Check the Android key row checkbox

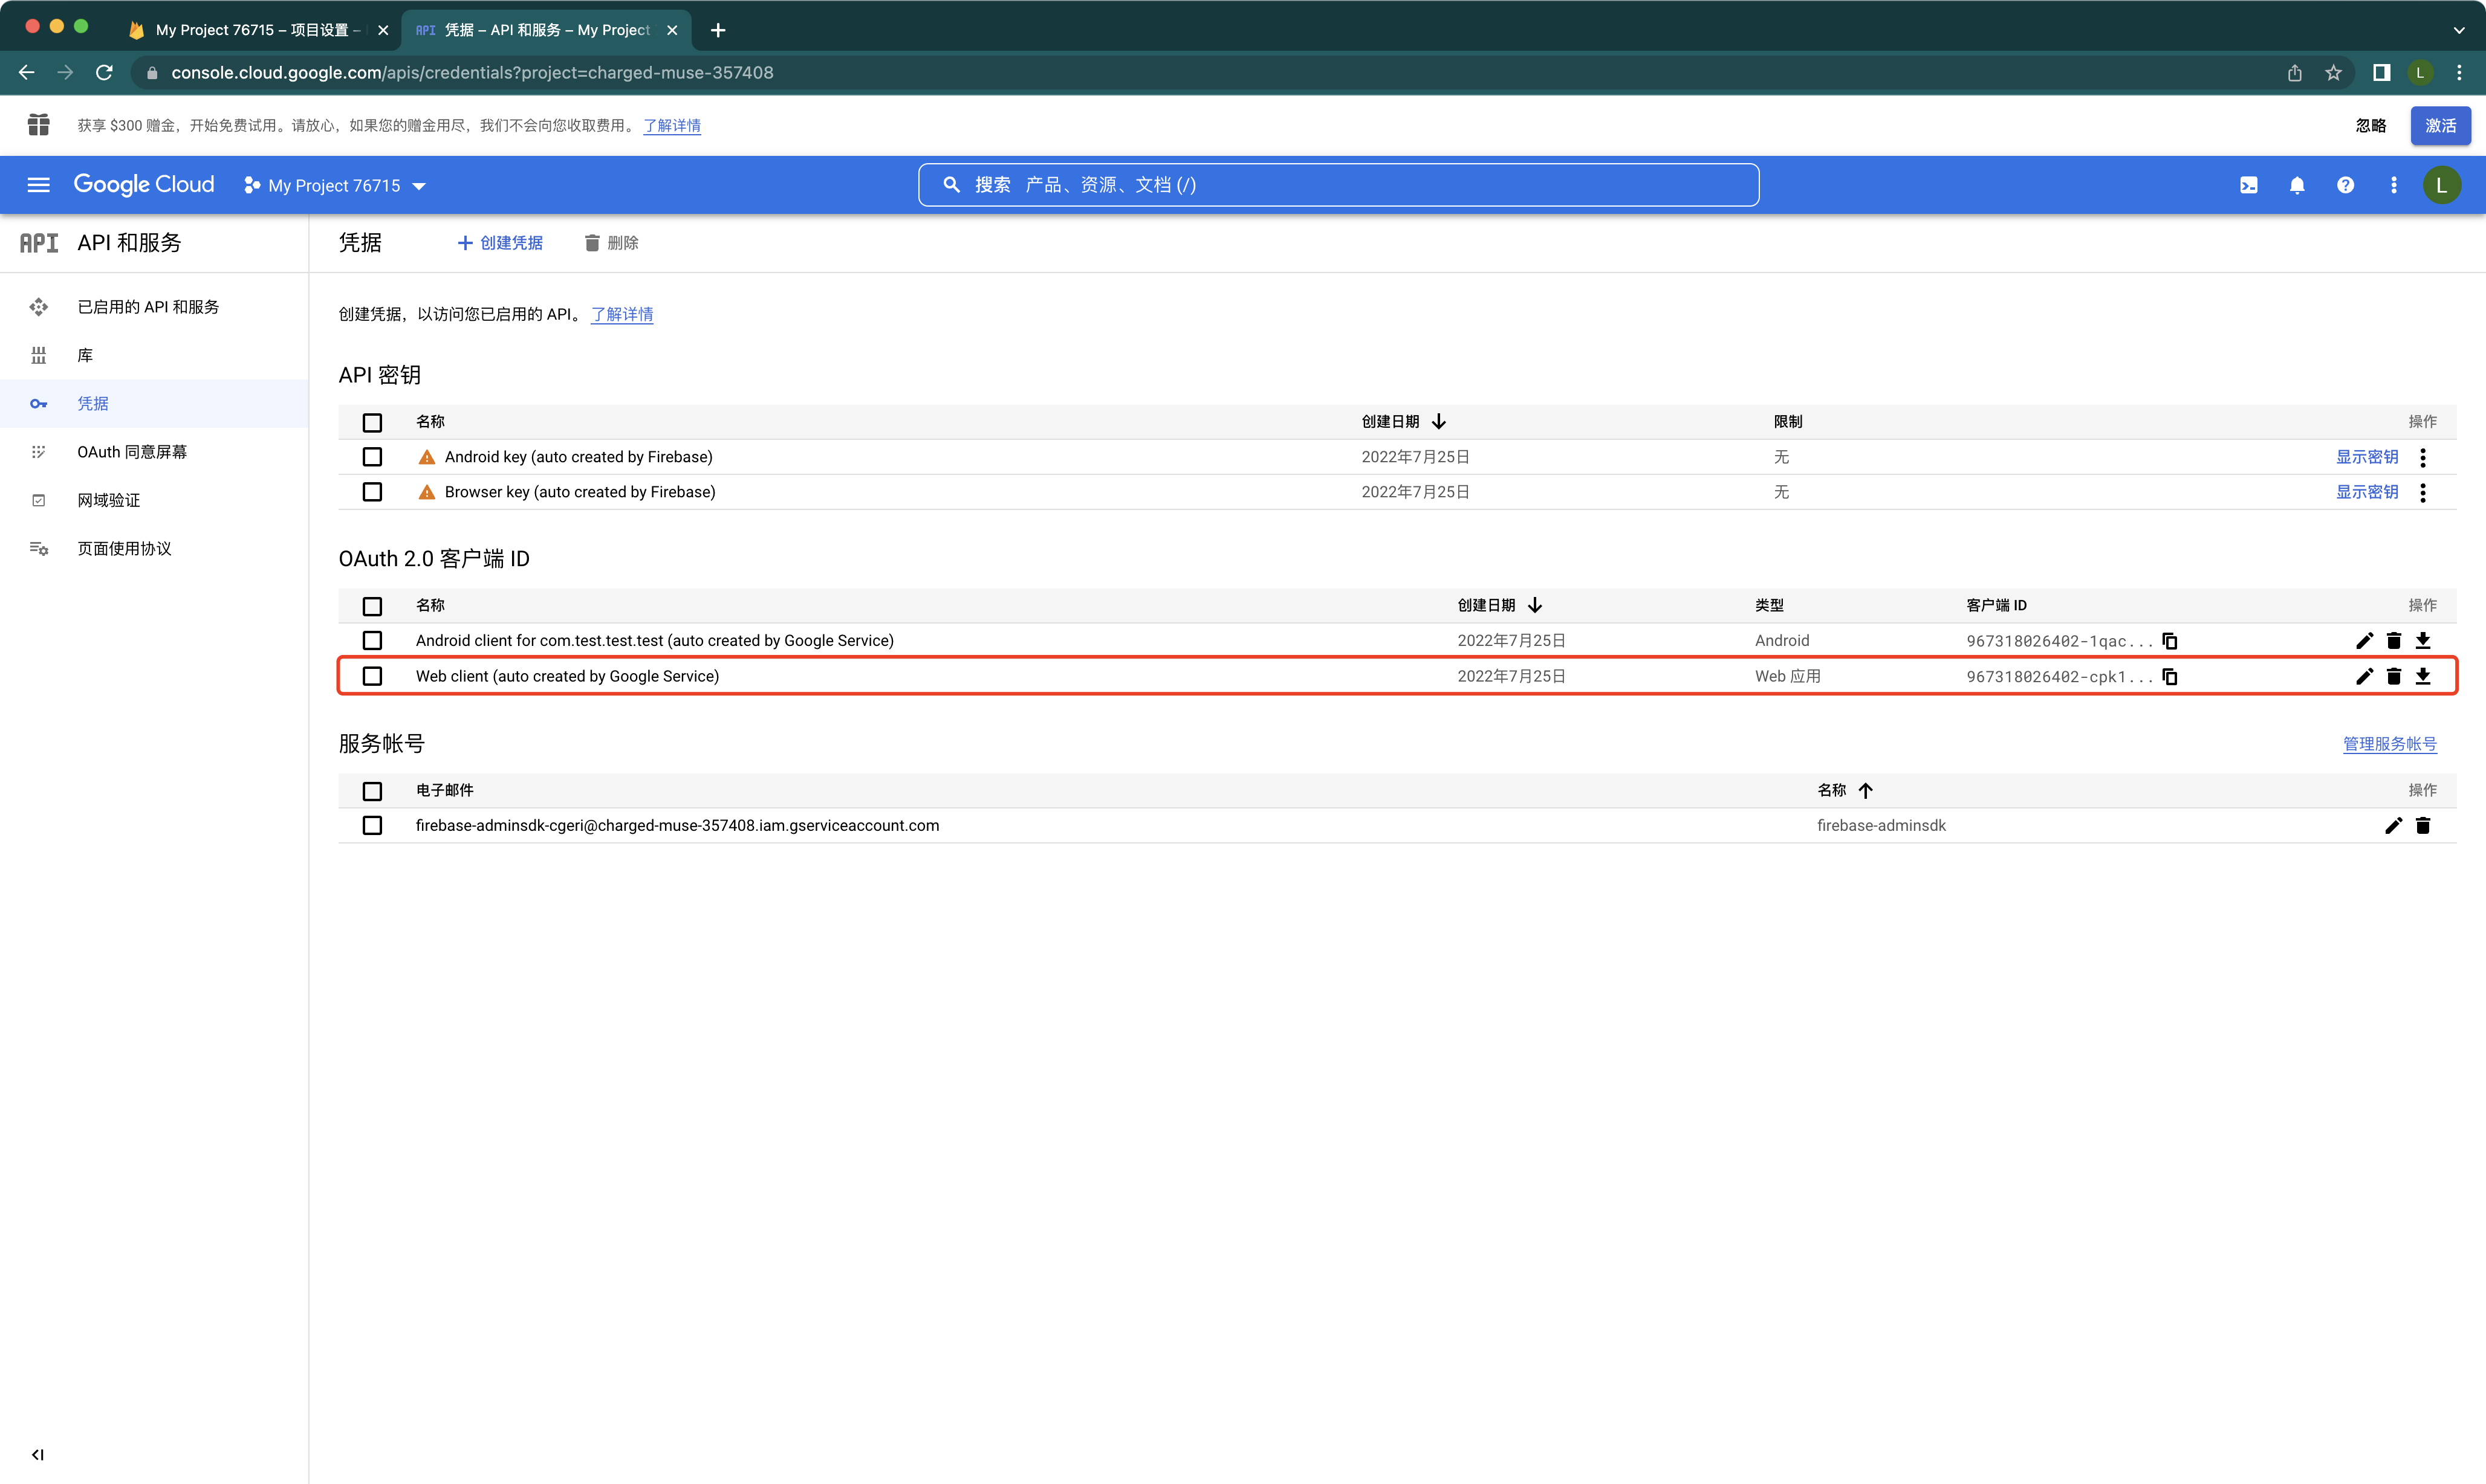(372, 457)
